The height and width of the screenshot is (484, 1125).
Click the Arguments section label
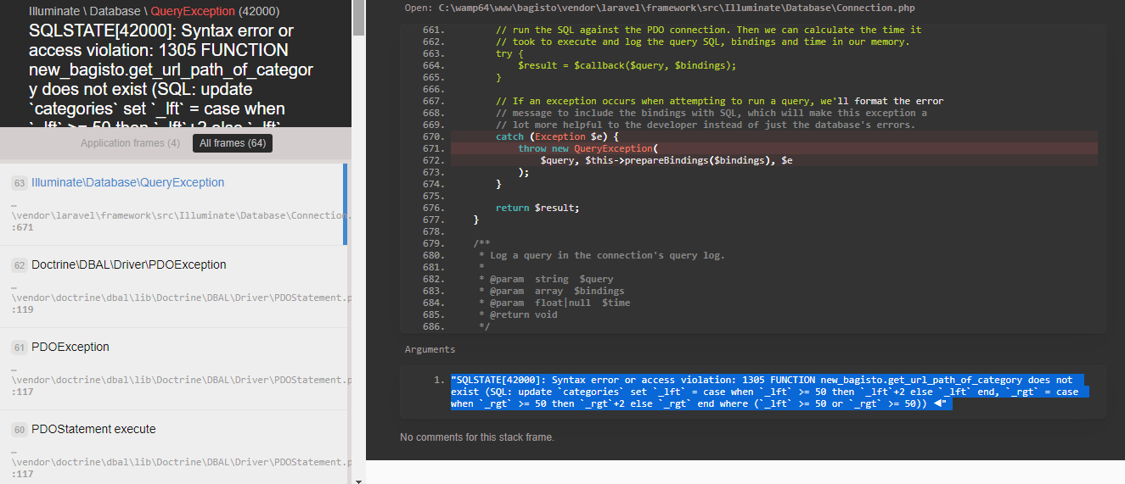click(x=430, y=349)
